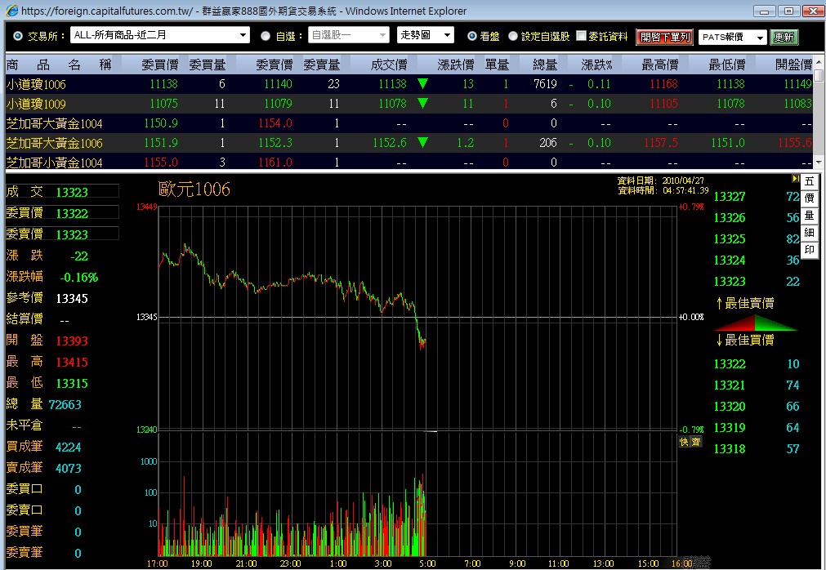Image resolution: width=826 pixels, height=570 pixels.
Task: Click the 快 icon below the chart
Action: (x=684, y=442)
